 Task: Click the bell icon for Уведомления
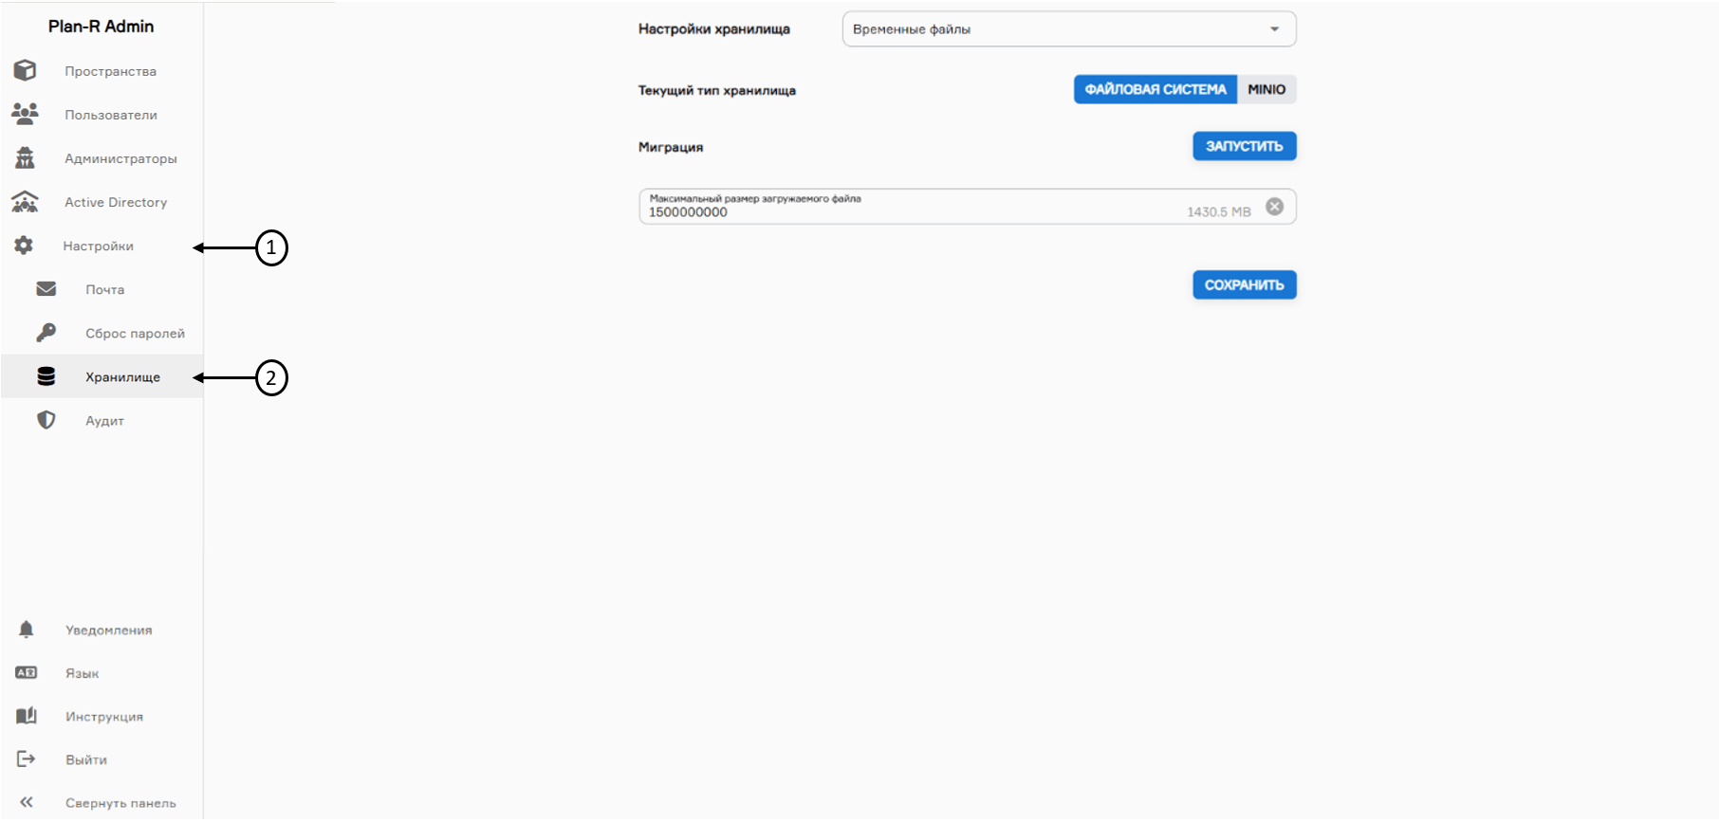click(27, 630)
